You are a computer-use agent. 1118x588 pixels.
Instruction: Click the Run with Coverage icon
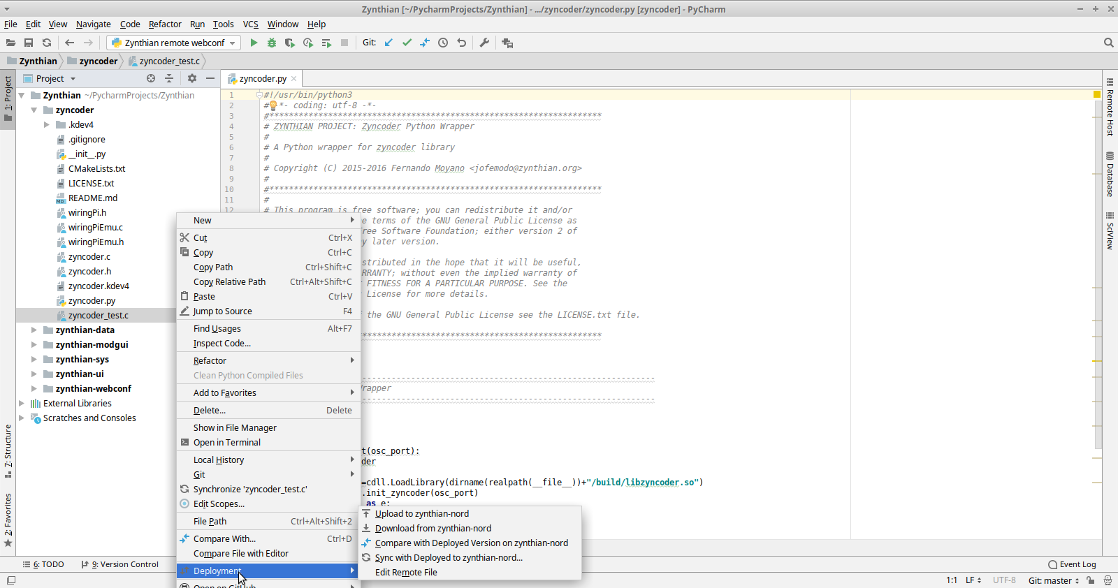tap(290, 43)
